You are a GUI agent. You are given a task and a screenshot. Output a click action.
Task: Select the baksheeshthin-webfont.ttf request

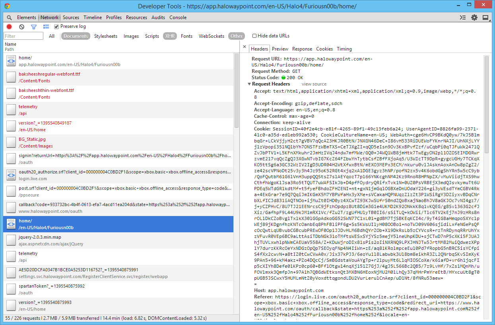pos(118,93)
